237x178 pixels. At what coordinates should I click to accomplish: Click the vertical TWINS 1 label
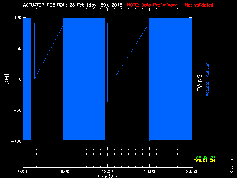point(200,79)
